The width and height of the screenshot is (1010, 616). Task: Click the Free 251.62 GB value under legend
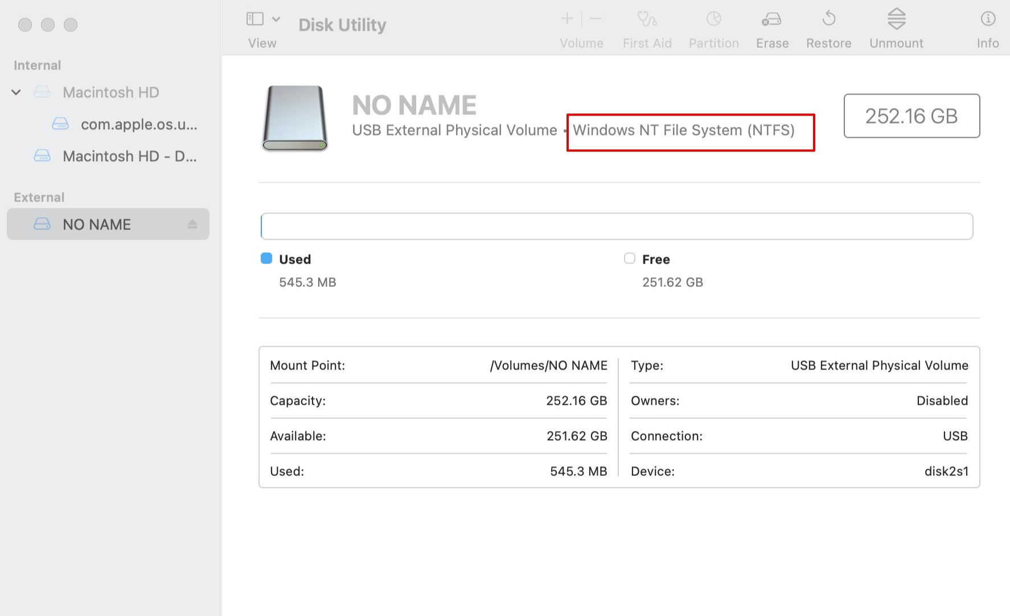pos(672,282)
